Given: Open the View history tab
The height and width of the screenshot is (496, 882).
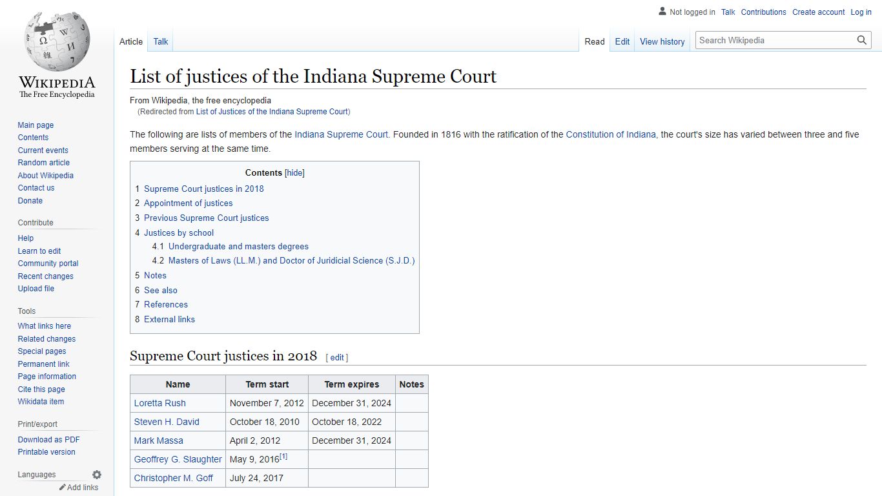Looking at the screenshot, I should (662, 41).
